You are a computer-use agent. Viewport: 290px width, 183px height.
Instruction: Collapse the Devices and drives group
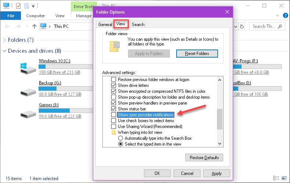[x=5, y=51]
